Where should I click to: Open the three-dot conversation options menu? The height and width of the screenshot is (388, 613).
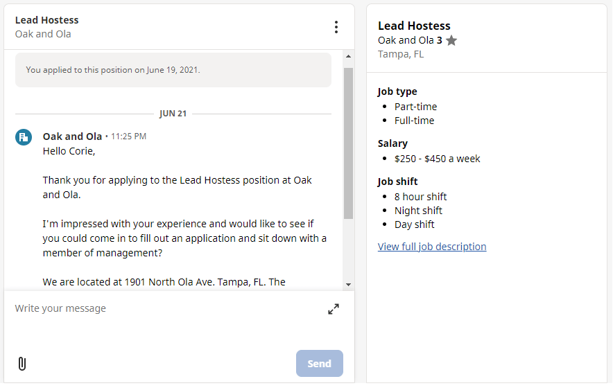(x=336, y=27)
